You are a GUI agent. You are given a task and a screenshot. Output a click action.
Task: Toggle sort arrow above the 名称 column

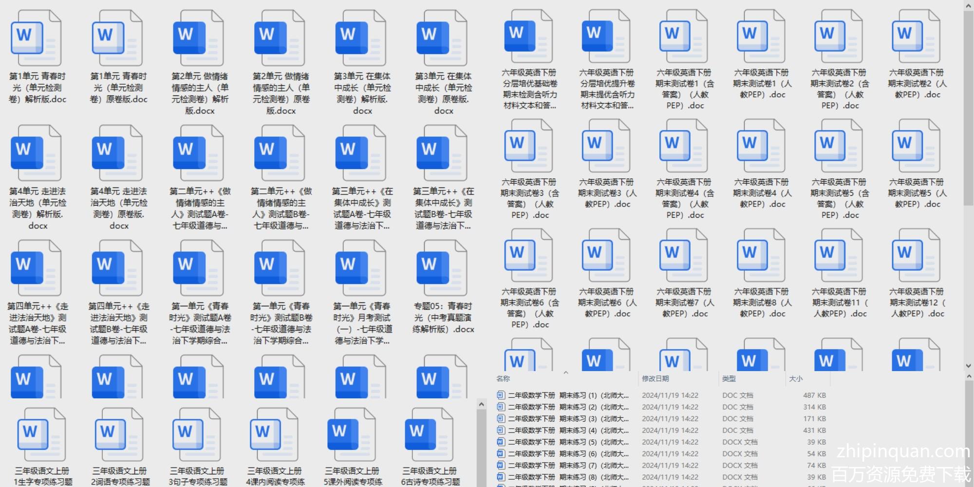click(566, 373)
